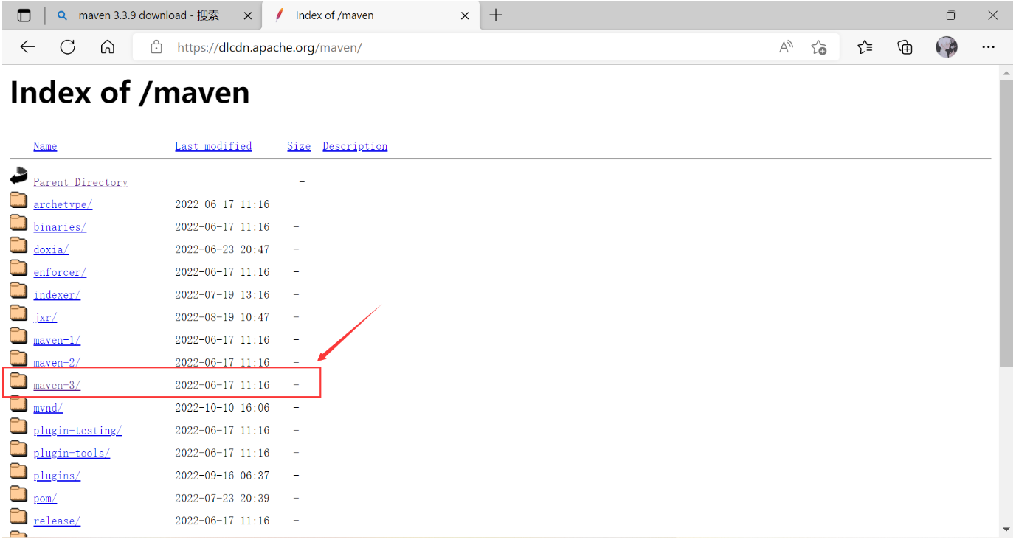Open the doxia/ directory link
The width and height of the screenshot is (1016, 548).
(x=51, y=249)
